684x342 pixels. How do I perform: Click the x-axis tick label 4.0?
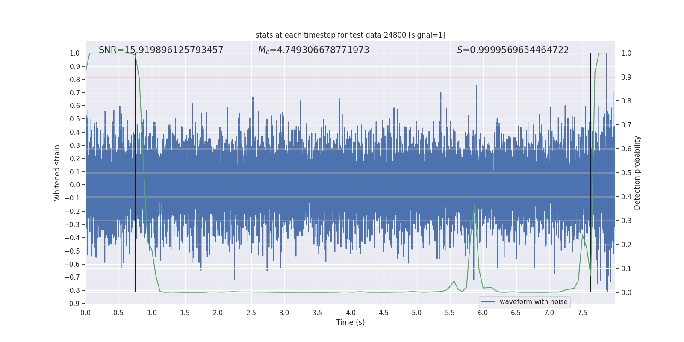[x=351, y=313]
